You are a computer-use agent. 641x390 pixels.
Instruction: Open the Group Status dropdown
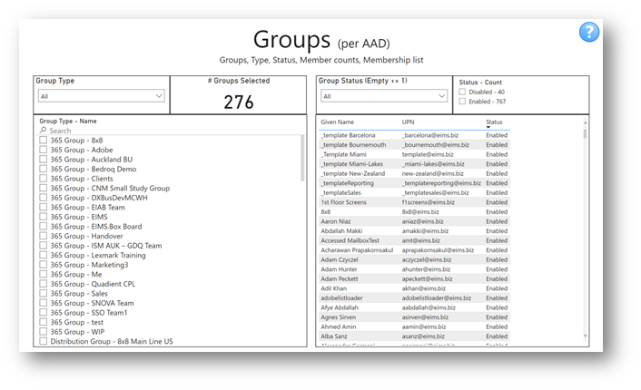pyautogui.click(x=384, y=96)
